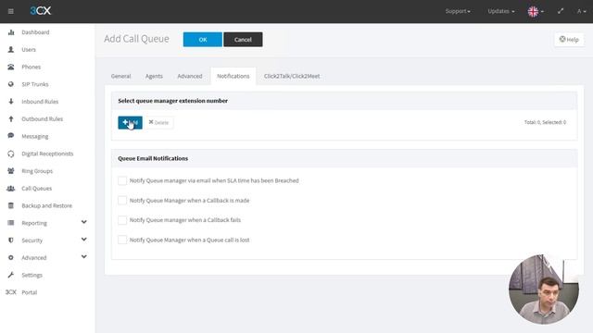This screenshot has height=333, width=593.
Task: Click the 3CX logo in header
Action: pyautogui.click(x=41, y=11)
